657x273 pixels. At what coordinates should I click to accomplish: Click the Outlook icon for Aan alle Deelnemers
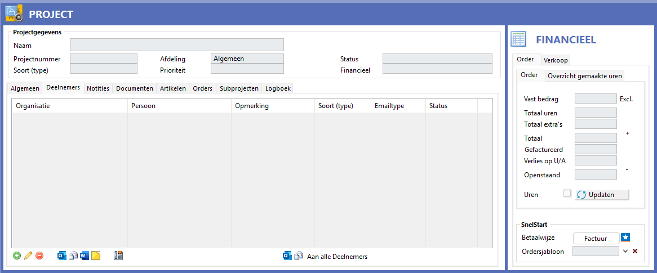pyautogui.click(x=287, y=256)
